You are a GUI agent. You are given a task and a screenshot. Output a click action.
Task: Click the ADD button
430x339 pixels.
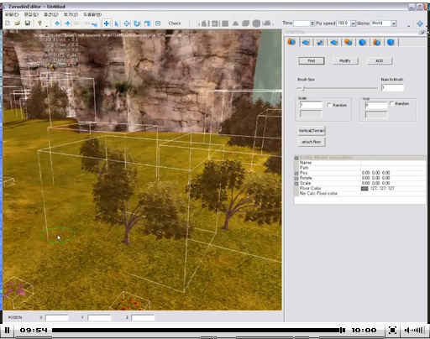tap(380, 60)
